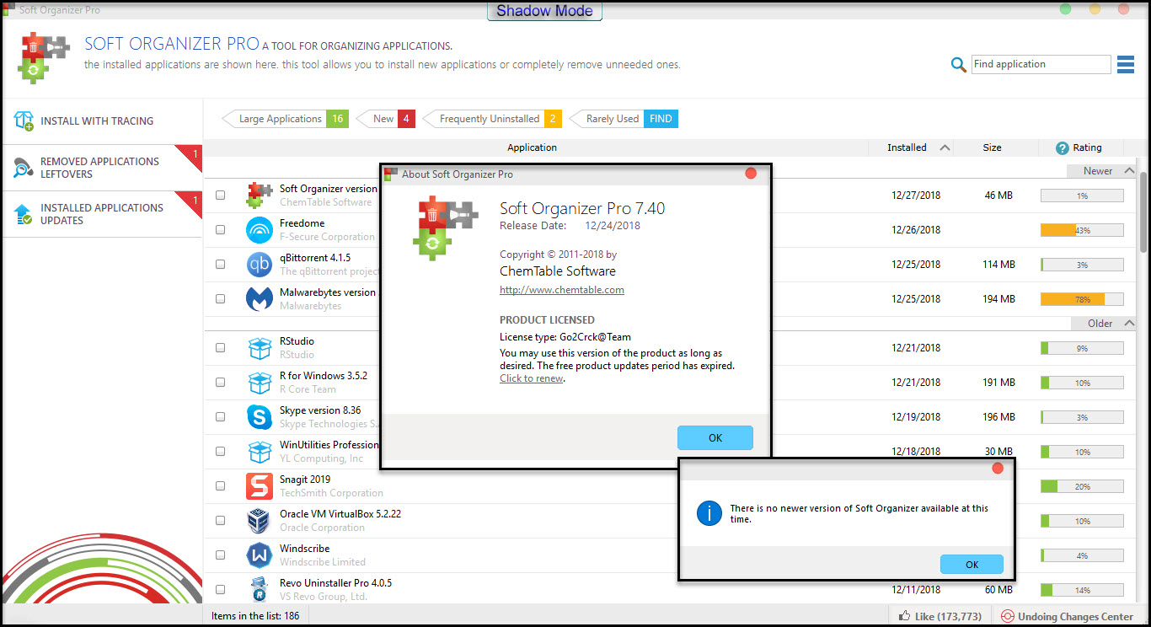Check the Soft Organizer version checkbox

point(221,195)
